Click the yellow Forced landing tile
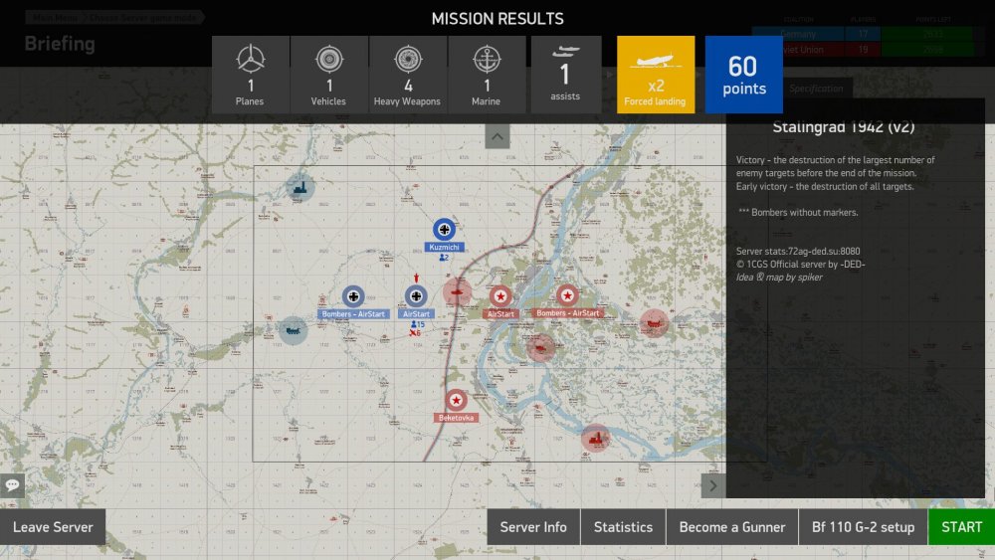This screenshot has width=995, height=560. click(x=656, y=75)
